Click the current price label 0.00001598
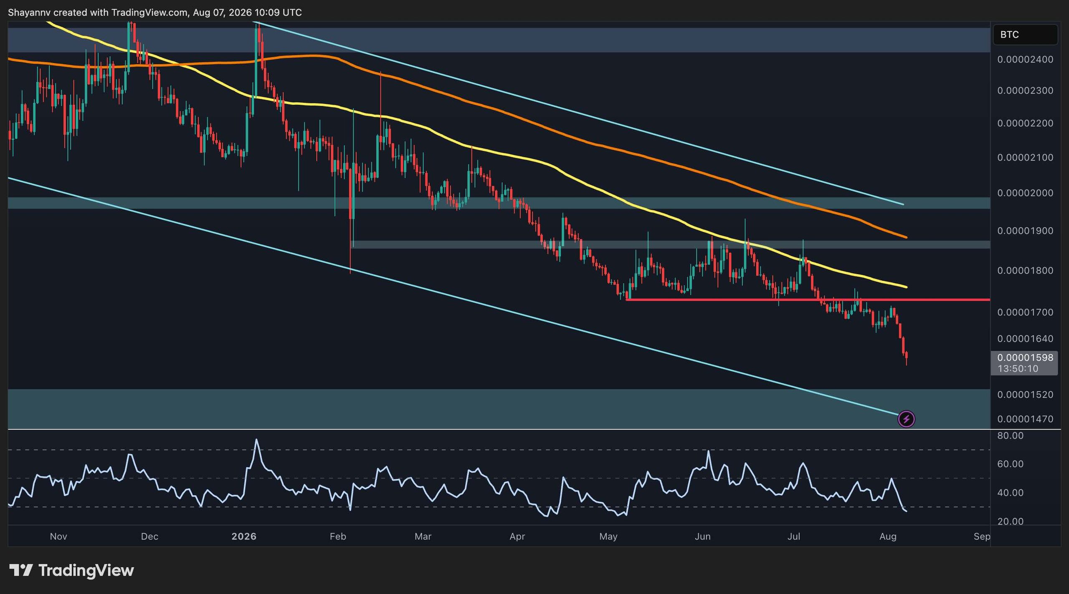1069x594 pixels. (x=1025, y=357)
